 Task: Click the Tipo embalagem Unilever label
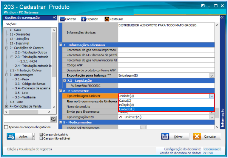[83, 96]
